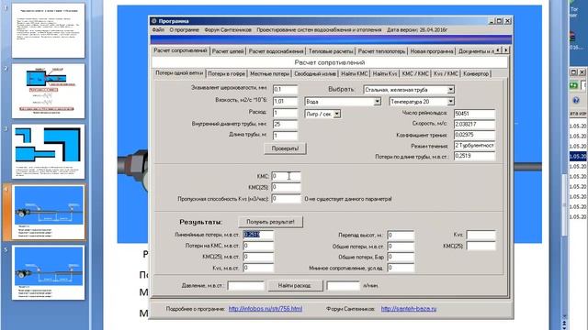The image size is (588, 330).
Task: Switch to the Конвертор sub-tab
Action: (476, 73)
